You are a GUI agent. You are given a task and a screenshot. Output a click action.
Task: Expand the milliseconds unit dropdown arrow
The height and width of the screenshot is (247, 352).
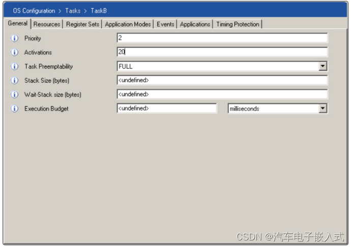pos(322,108)
